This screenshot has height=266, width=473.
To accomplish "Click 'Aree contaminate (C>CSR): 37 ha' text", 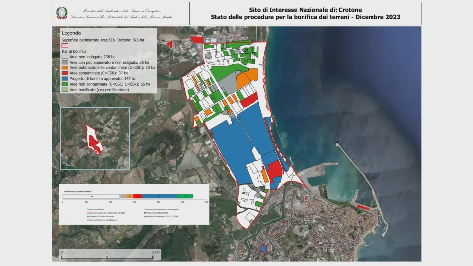I will click(x=99, y=73).
